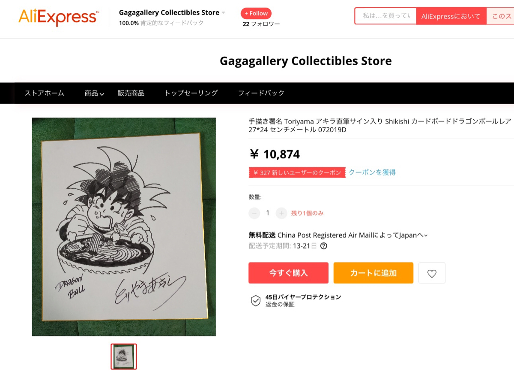Click 今すぐ購入 buy now button

(x=288, y=273)
